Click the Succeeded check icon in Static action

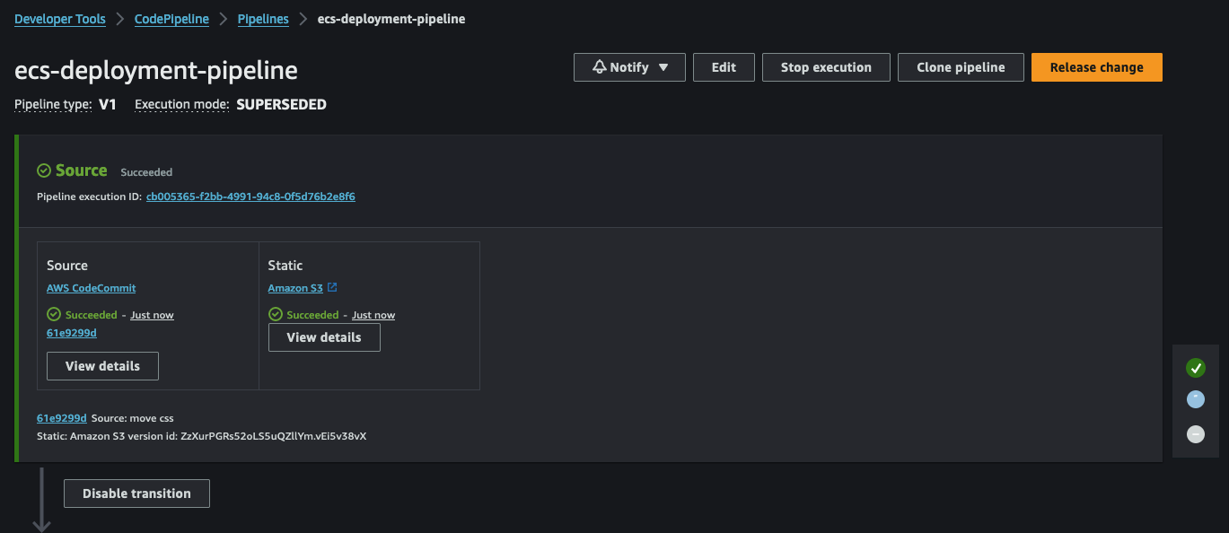click(x=274, y=314)
